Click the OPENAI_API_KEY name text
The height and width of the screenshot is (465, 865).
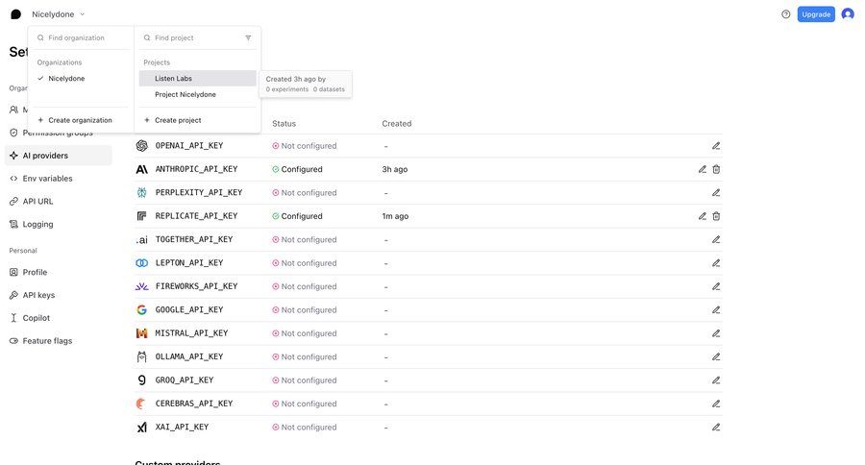189,146
